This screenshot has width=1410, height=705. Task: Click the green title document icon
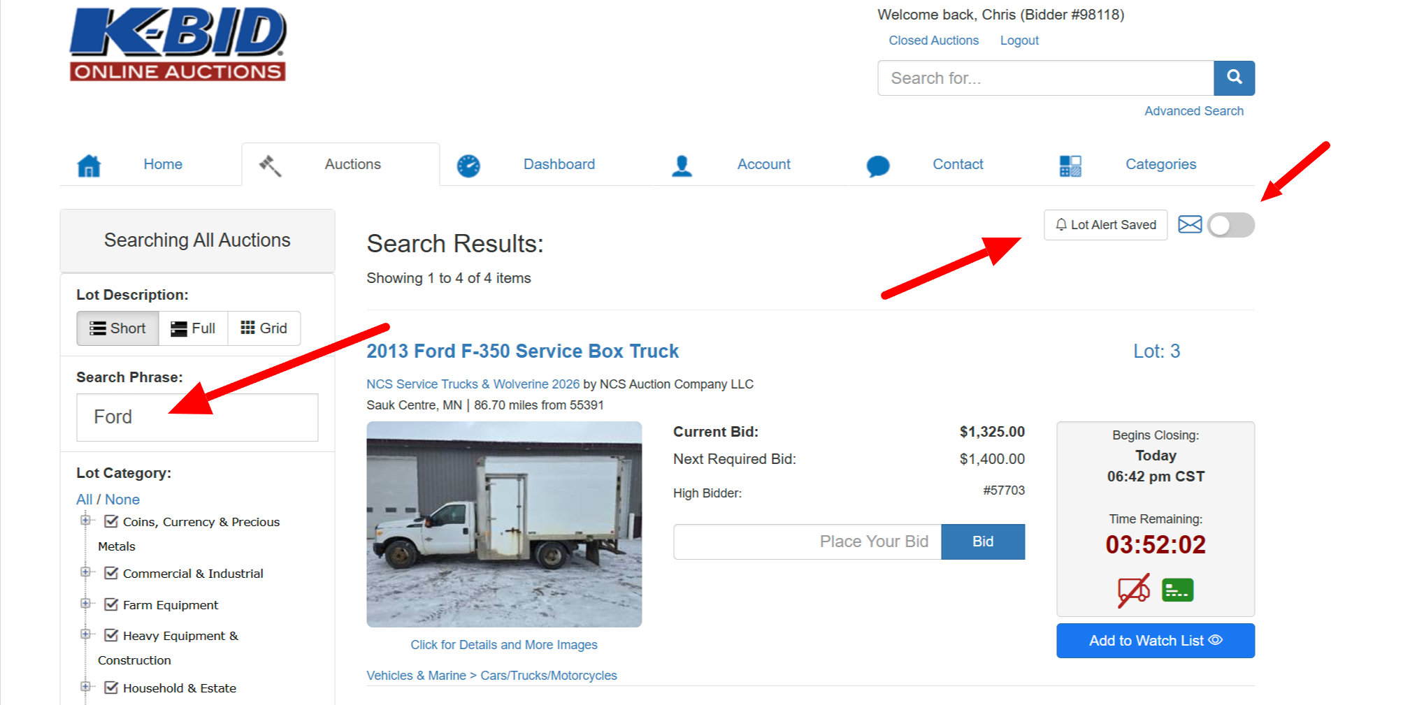click(1177, 590)
